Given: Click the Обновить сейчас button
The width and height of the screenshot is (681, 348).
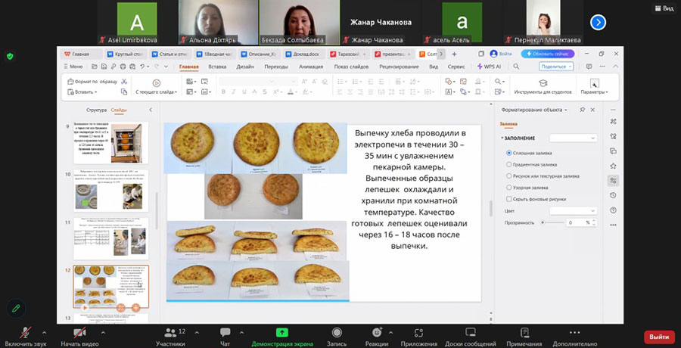Looking at the screenshot, I should [548, 54].
